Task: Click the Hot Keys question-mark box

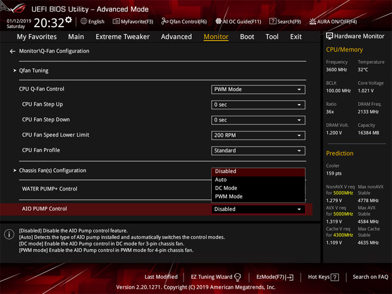Action: [334, 277]
